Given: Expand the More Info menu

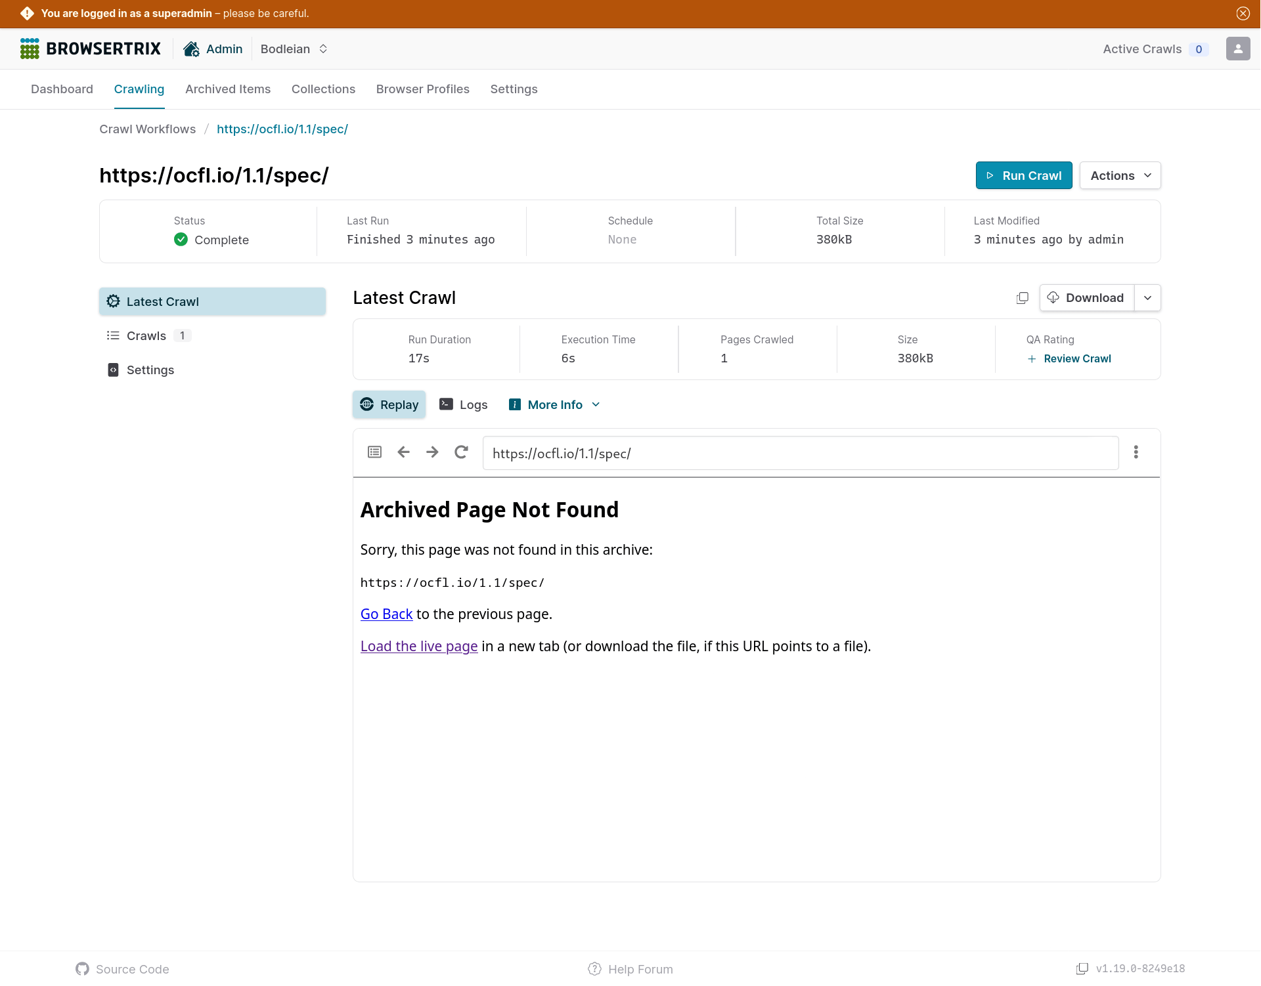Looking at the screenshot, I should coord(555,405).
